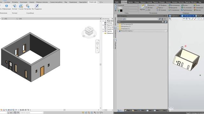Image resolution: width=204 pixels, height=114 pixels.
Task: Switch to the Сборка tab in T-FLEX
Action: coord(137,2)
